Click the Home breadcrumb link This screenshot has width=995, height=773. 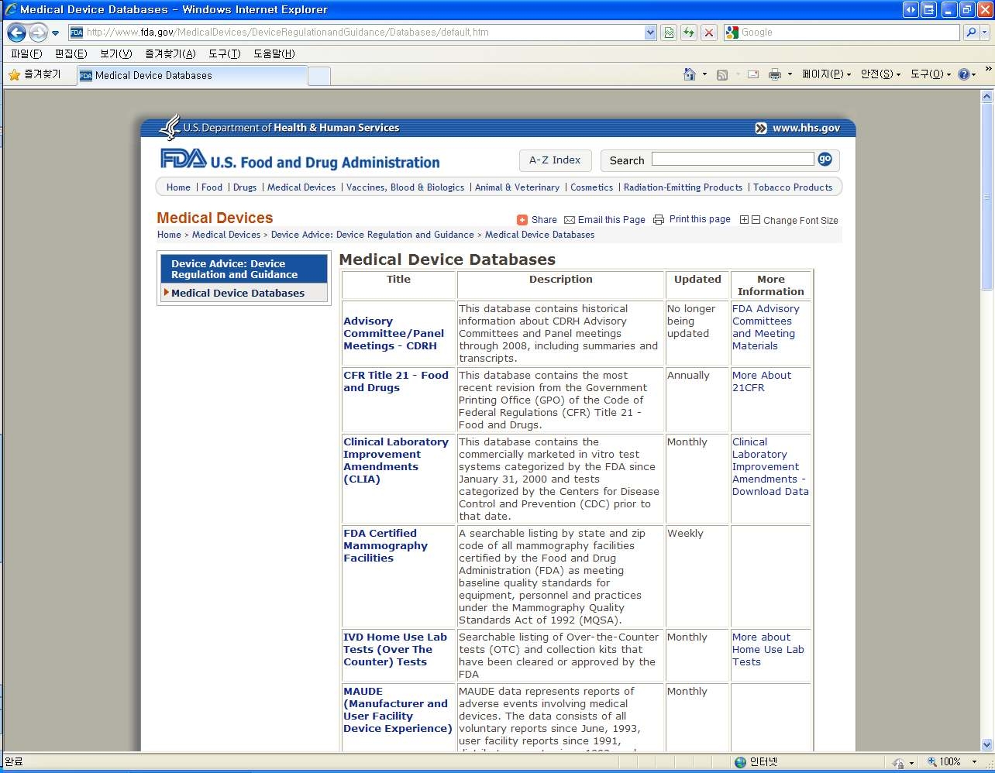[169, 235]
